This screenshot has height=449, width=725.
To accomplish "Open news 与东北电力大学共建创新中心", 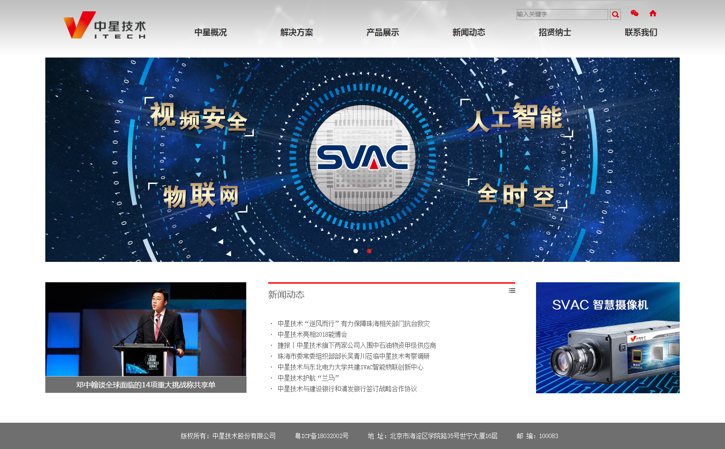I will 350,367.
